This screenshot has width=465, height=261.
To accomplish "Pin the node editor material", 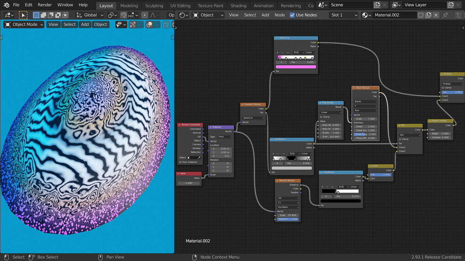I will point(445,15).
